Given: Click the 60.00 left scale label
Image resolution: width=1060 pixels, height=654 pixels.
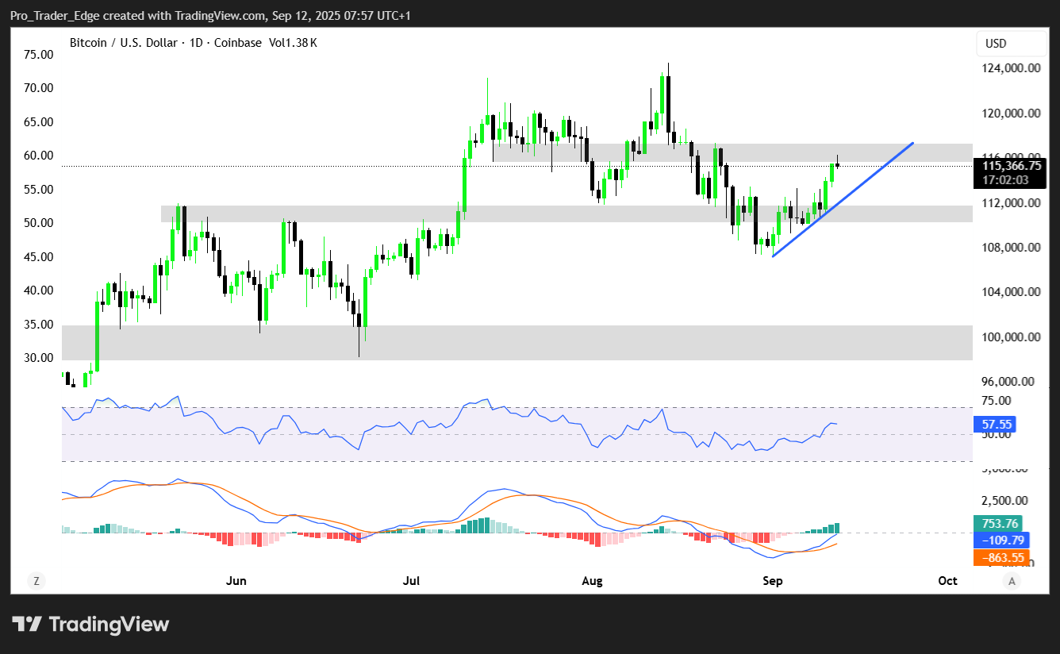Looking at the screenshot, I should (x=39, y=156).
